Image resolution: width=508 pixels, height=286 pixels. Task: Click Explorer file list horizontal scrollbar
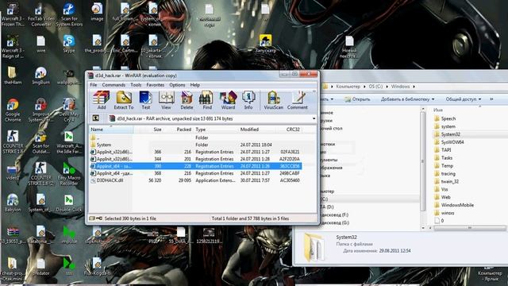tap(469, 228)
